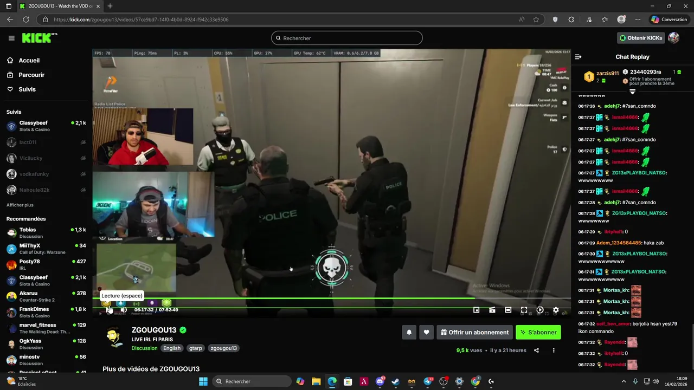Open the user profile avatar menu
This screenshot has width=694, height=390.
(x=673, y=38)
